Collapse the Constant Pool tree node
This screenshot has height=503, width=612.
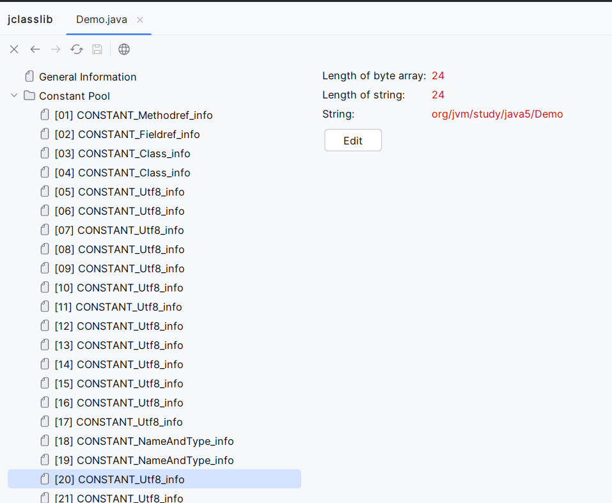coord(14,96)
